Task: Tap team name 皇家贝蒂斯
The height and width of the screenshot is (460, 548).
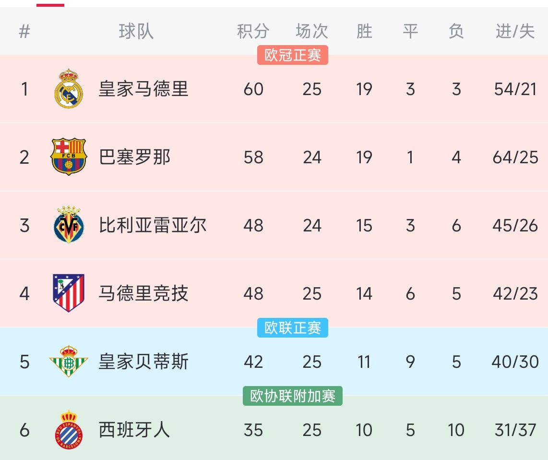Action: pyautogui.click(x=143, y=362)
